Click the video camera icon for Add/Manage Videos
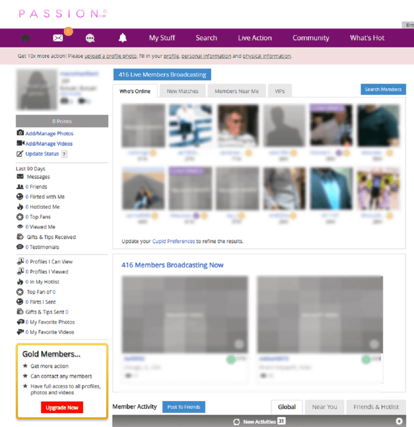Screen dimensions: 414x427 coord(19,143)
